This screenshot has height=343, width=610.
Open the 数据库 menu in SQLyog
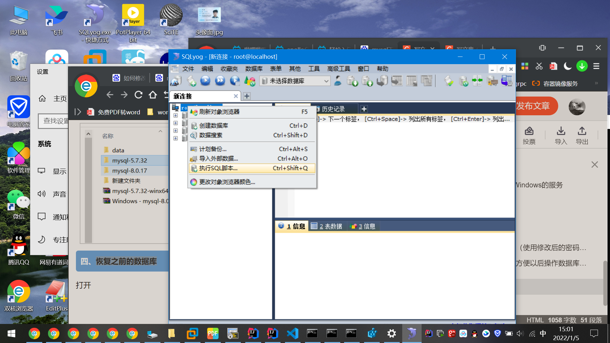point(254,69)
